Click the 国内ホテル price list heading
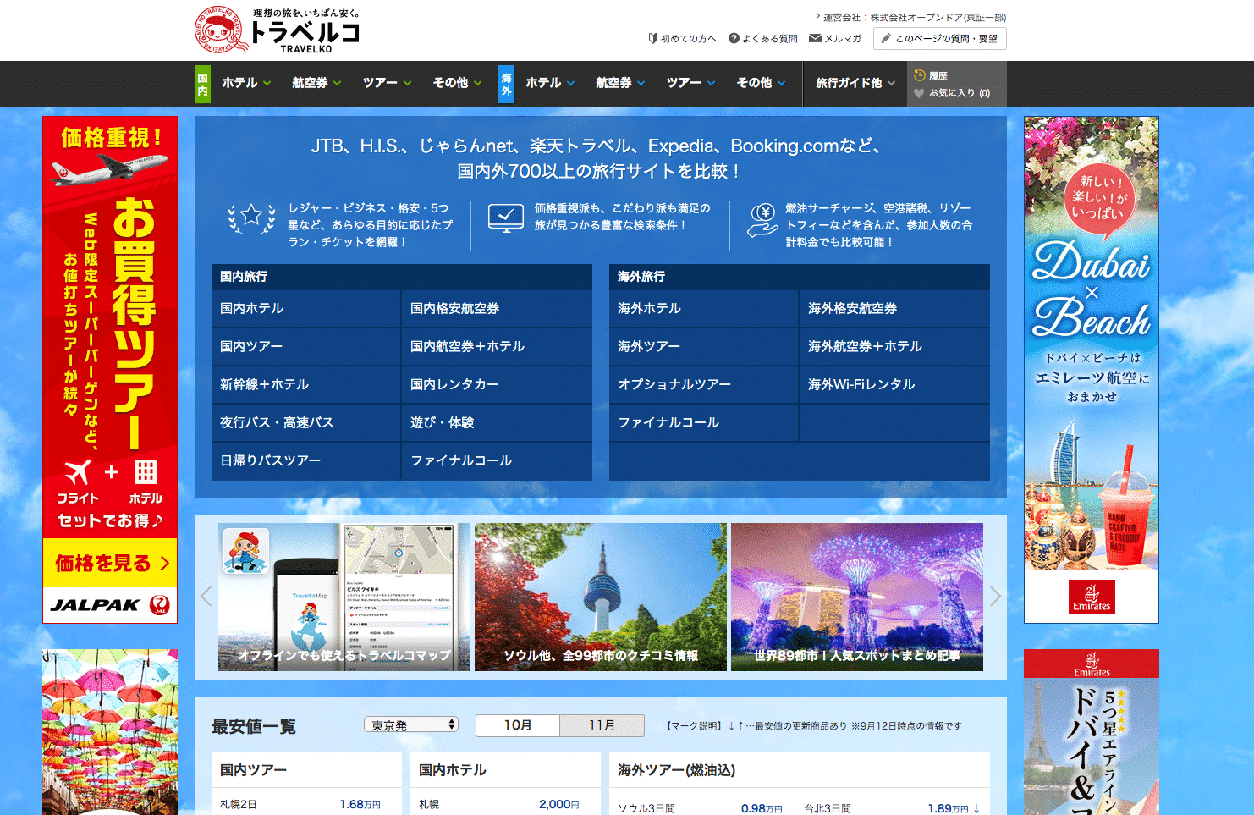Viewport: 1254px width, 815px height. click(x=453, y=770)
